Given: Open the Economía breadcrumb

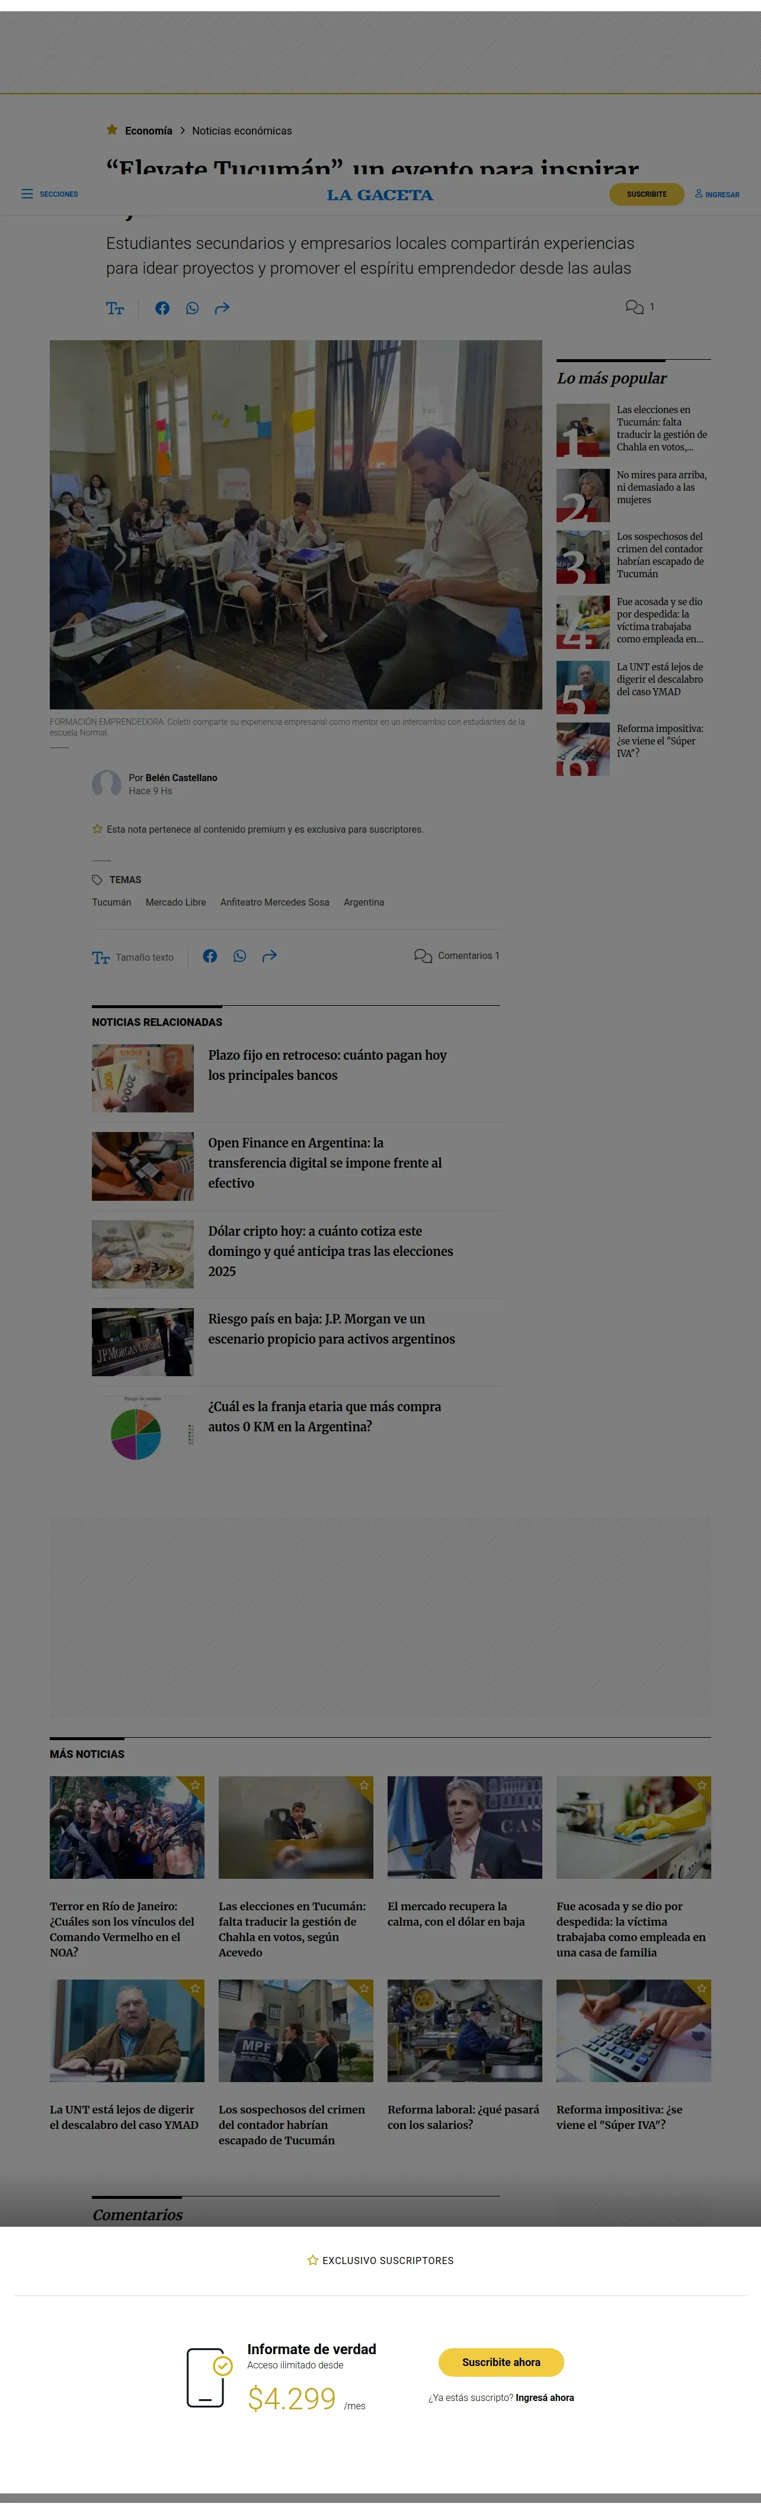Looking at the screenshot, I should (148, 131).
